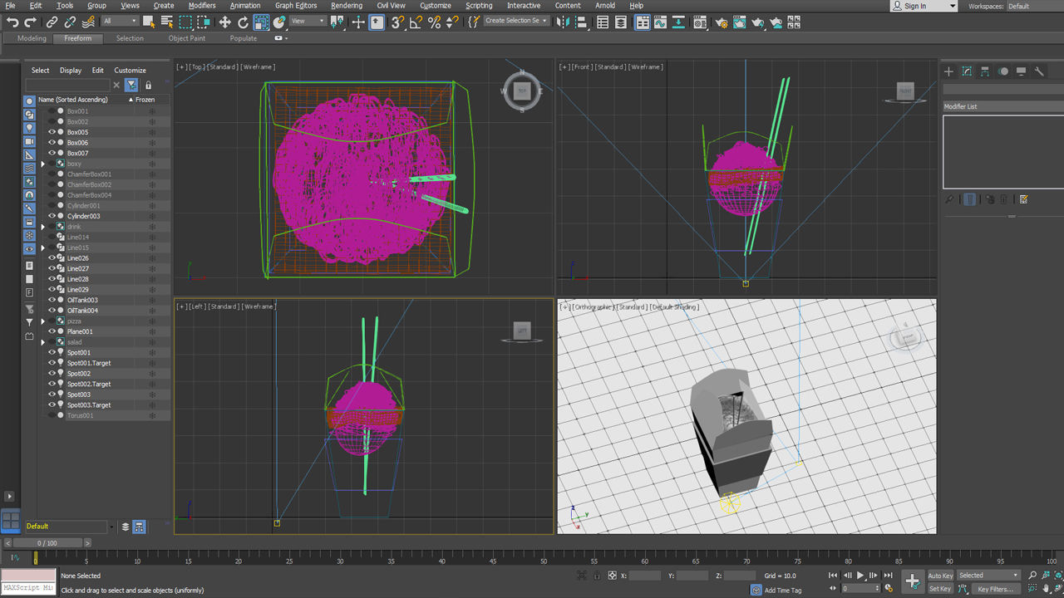Click the Play Animation button
1064x598 pixels.
click(x=860, y=575)
